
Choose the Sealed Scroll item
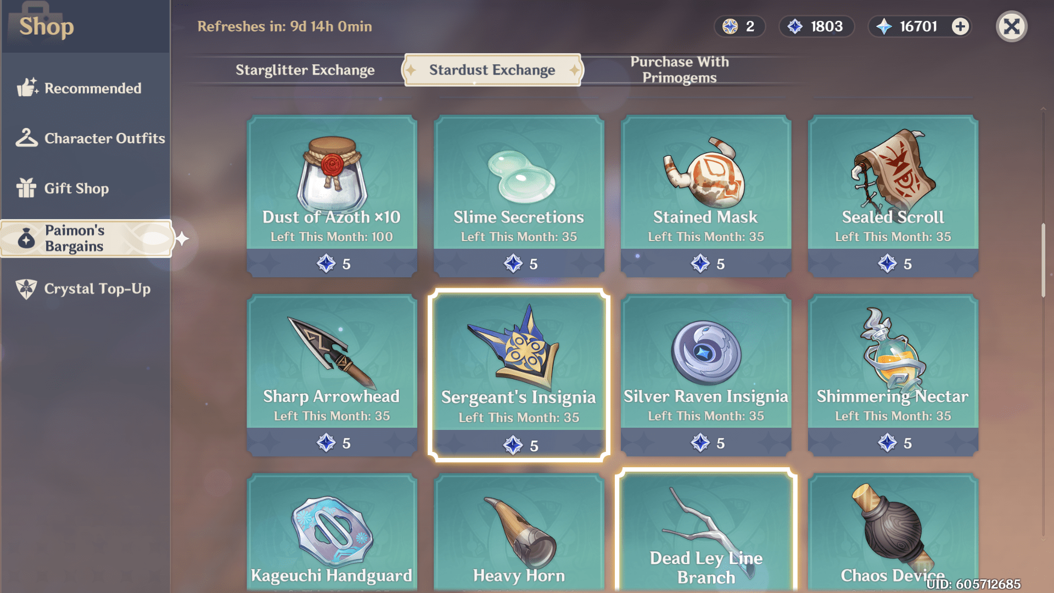pos(893,196)
